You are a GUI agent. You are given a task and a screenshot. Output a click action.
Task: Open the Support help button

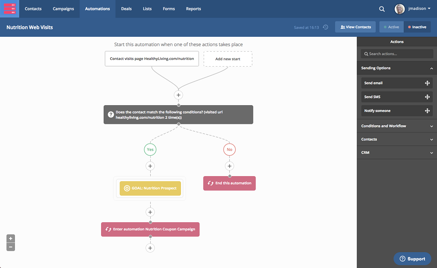(x=412, y=259)
